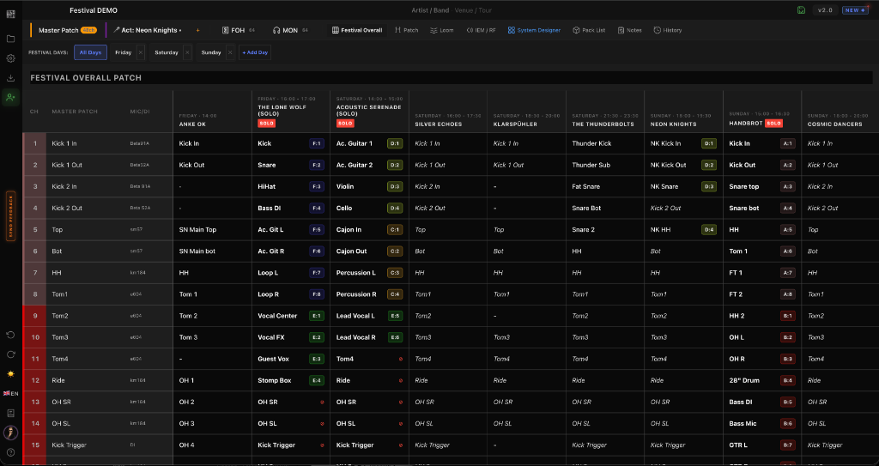Remove the Saturday day with its X
This screenshot has height=466, width=879.
pyautogui.click(x=187, y=52)
